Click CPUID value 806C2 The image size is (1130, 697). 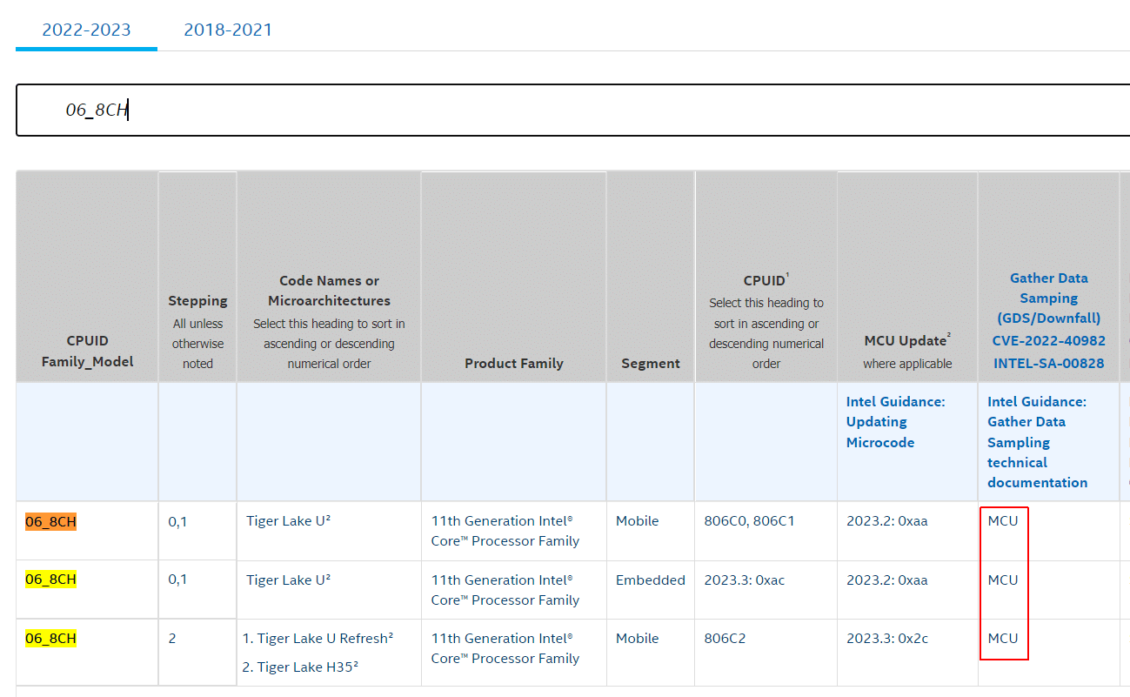tap(725, 638)
